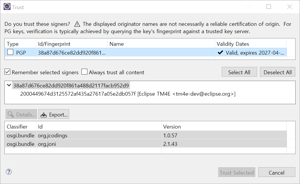Viewport: 300px width, 184px height.
Task: Click the Export button tray icon
Action: coord(44,115)
